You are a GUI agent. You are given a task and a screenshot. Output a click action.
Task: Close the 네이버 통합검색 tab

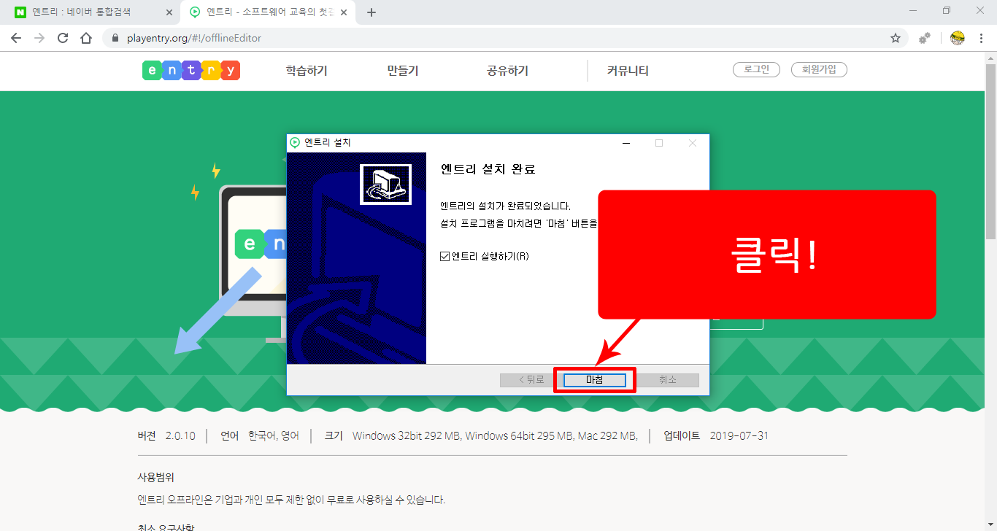pyautogui.click(x=169, y=12)
